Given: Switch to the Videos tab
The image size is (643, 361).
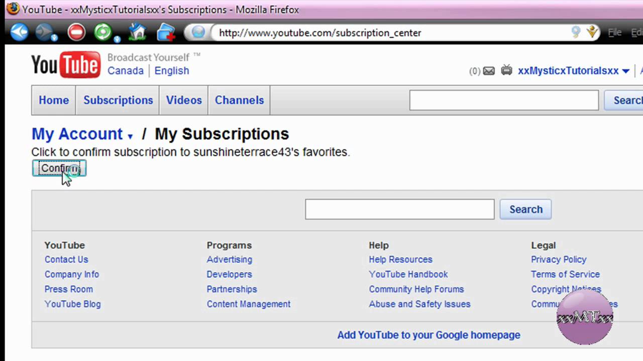Looking at the screenshot, I should click(184, 100).
